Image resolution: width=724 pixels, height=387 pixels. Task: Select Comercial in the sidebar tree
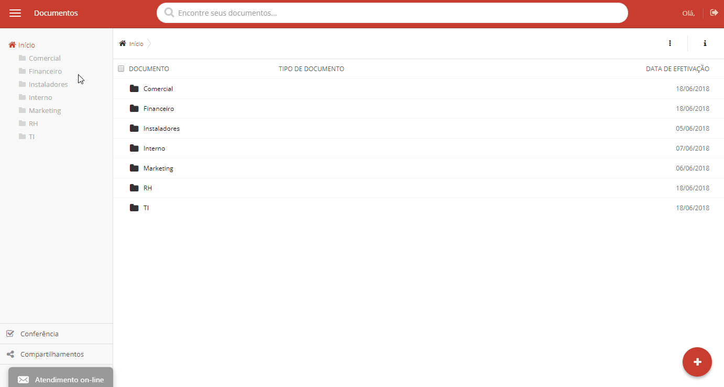pyautogui.click(x=45, y=58)
